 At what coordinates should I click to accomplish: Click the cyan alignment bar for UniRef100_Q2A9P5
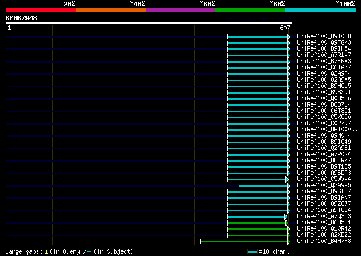(263, 186)
